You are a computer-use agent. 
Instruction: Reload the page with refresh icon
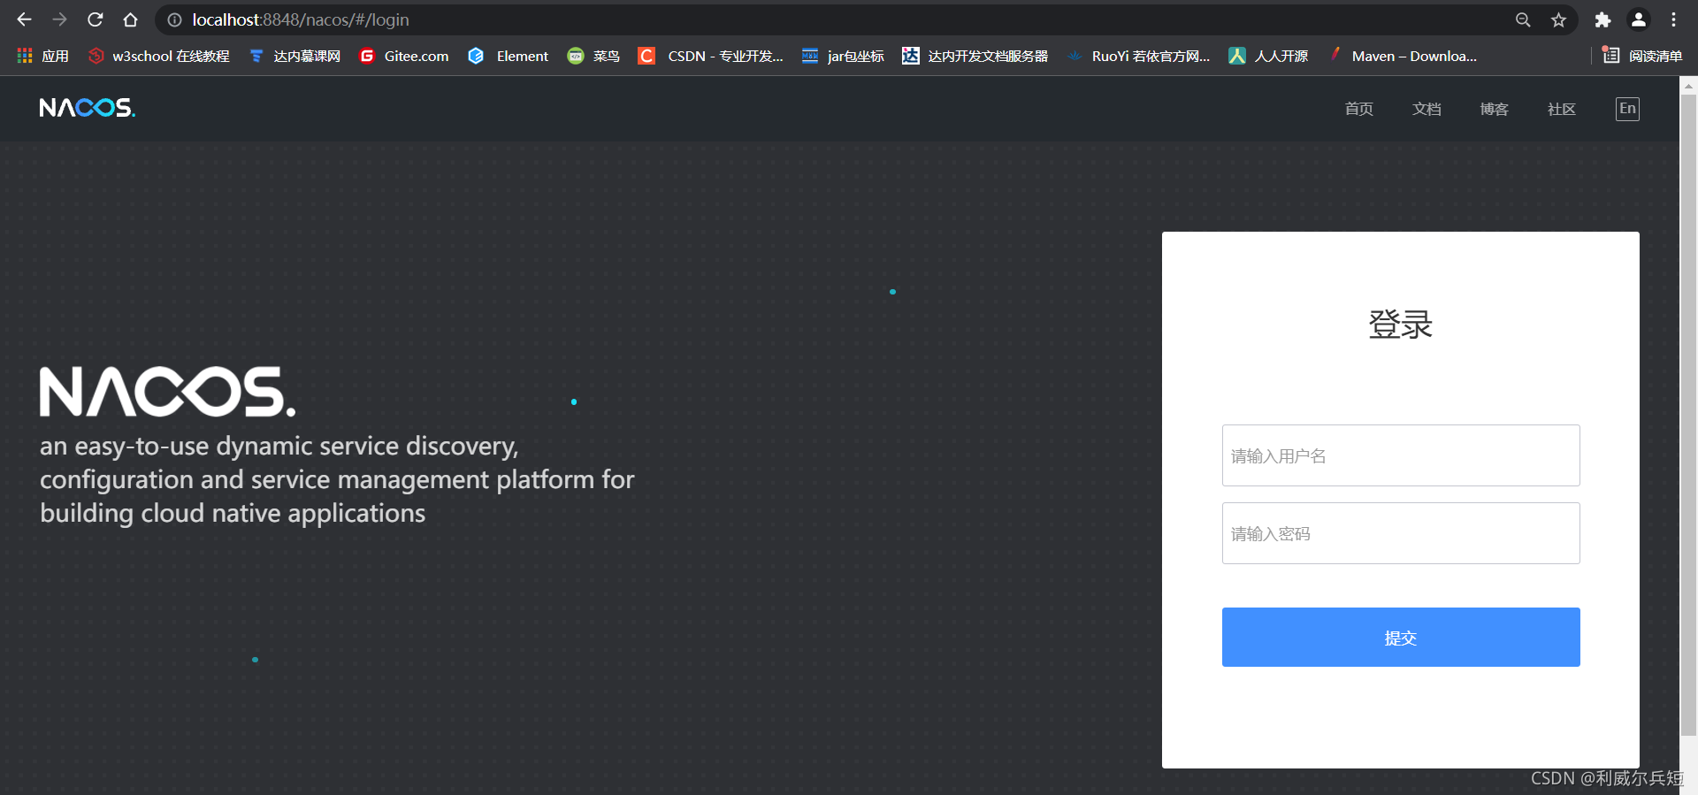tap(96, 19)
